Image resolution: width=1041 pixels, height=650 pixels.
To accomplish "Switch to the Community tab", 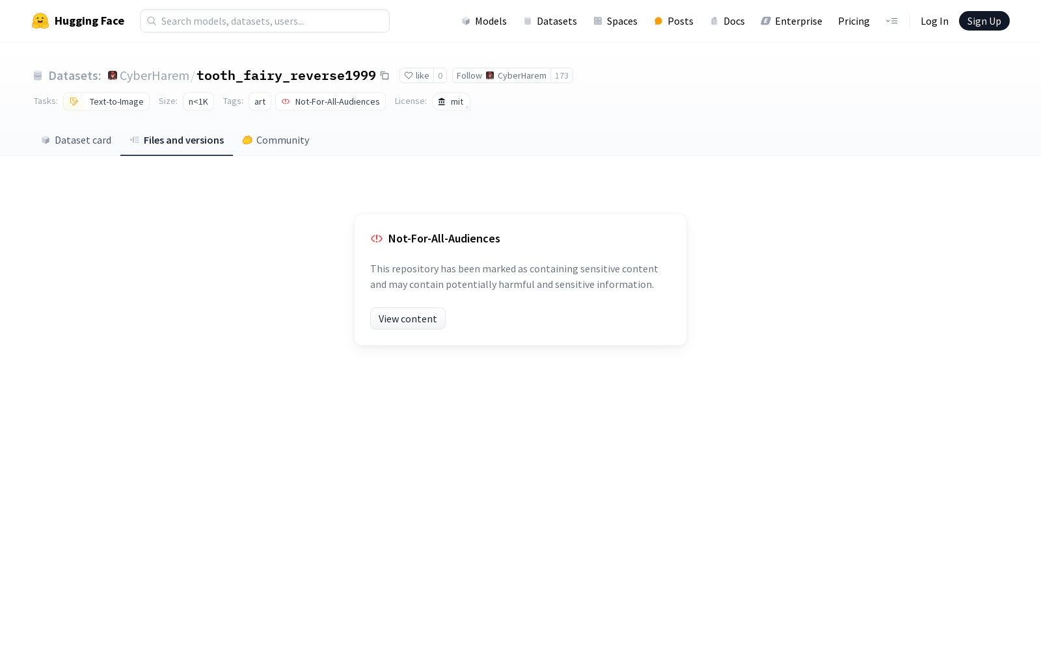I will coord(276,140).
